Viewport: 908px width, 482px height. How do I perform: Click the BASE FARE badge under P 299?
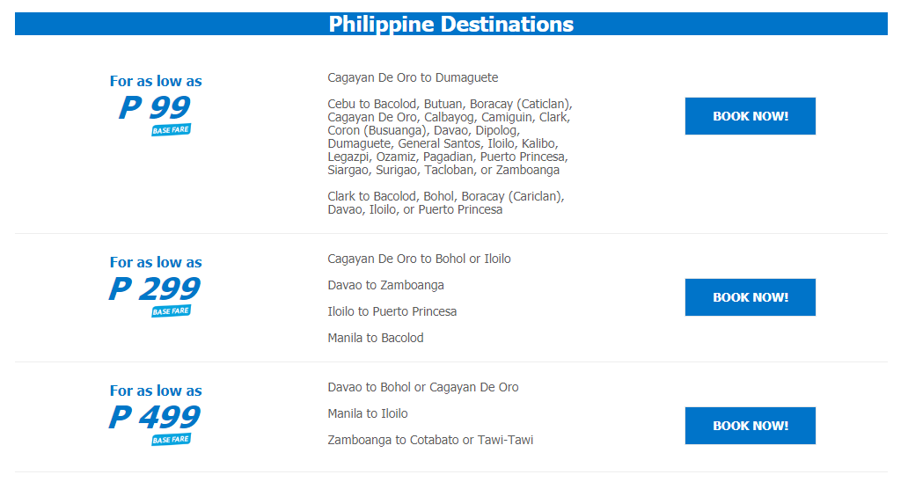pos(171,310)
